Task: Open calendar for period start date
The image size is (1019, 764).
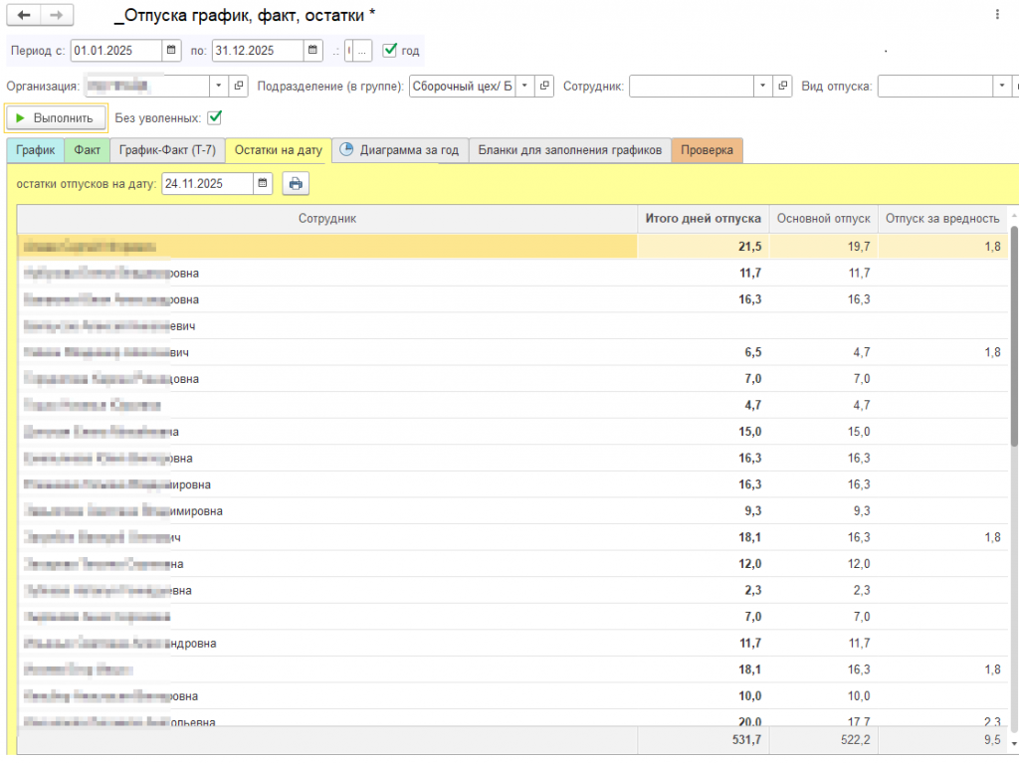Action: (172, 50)
